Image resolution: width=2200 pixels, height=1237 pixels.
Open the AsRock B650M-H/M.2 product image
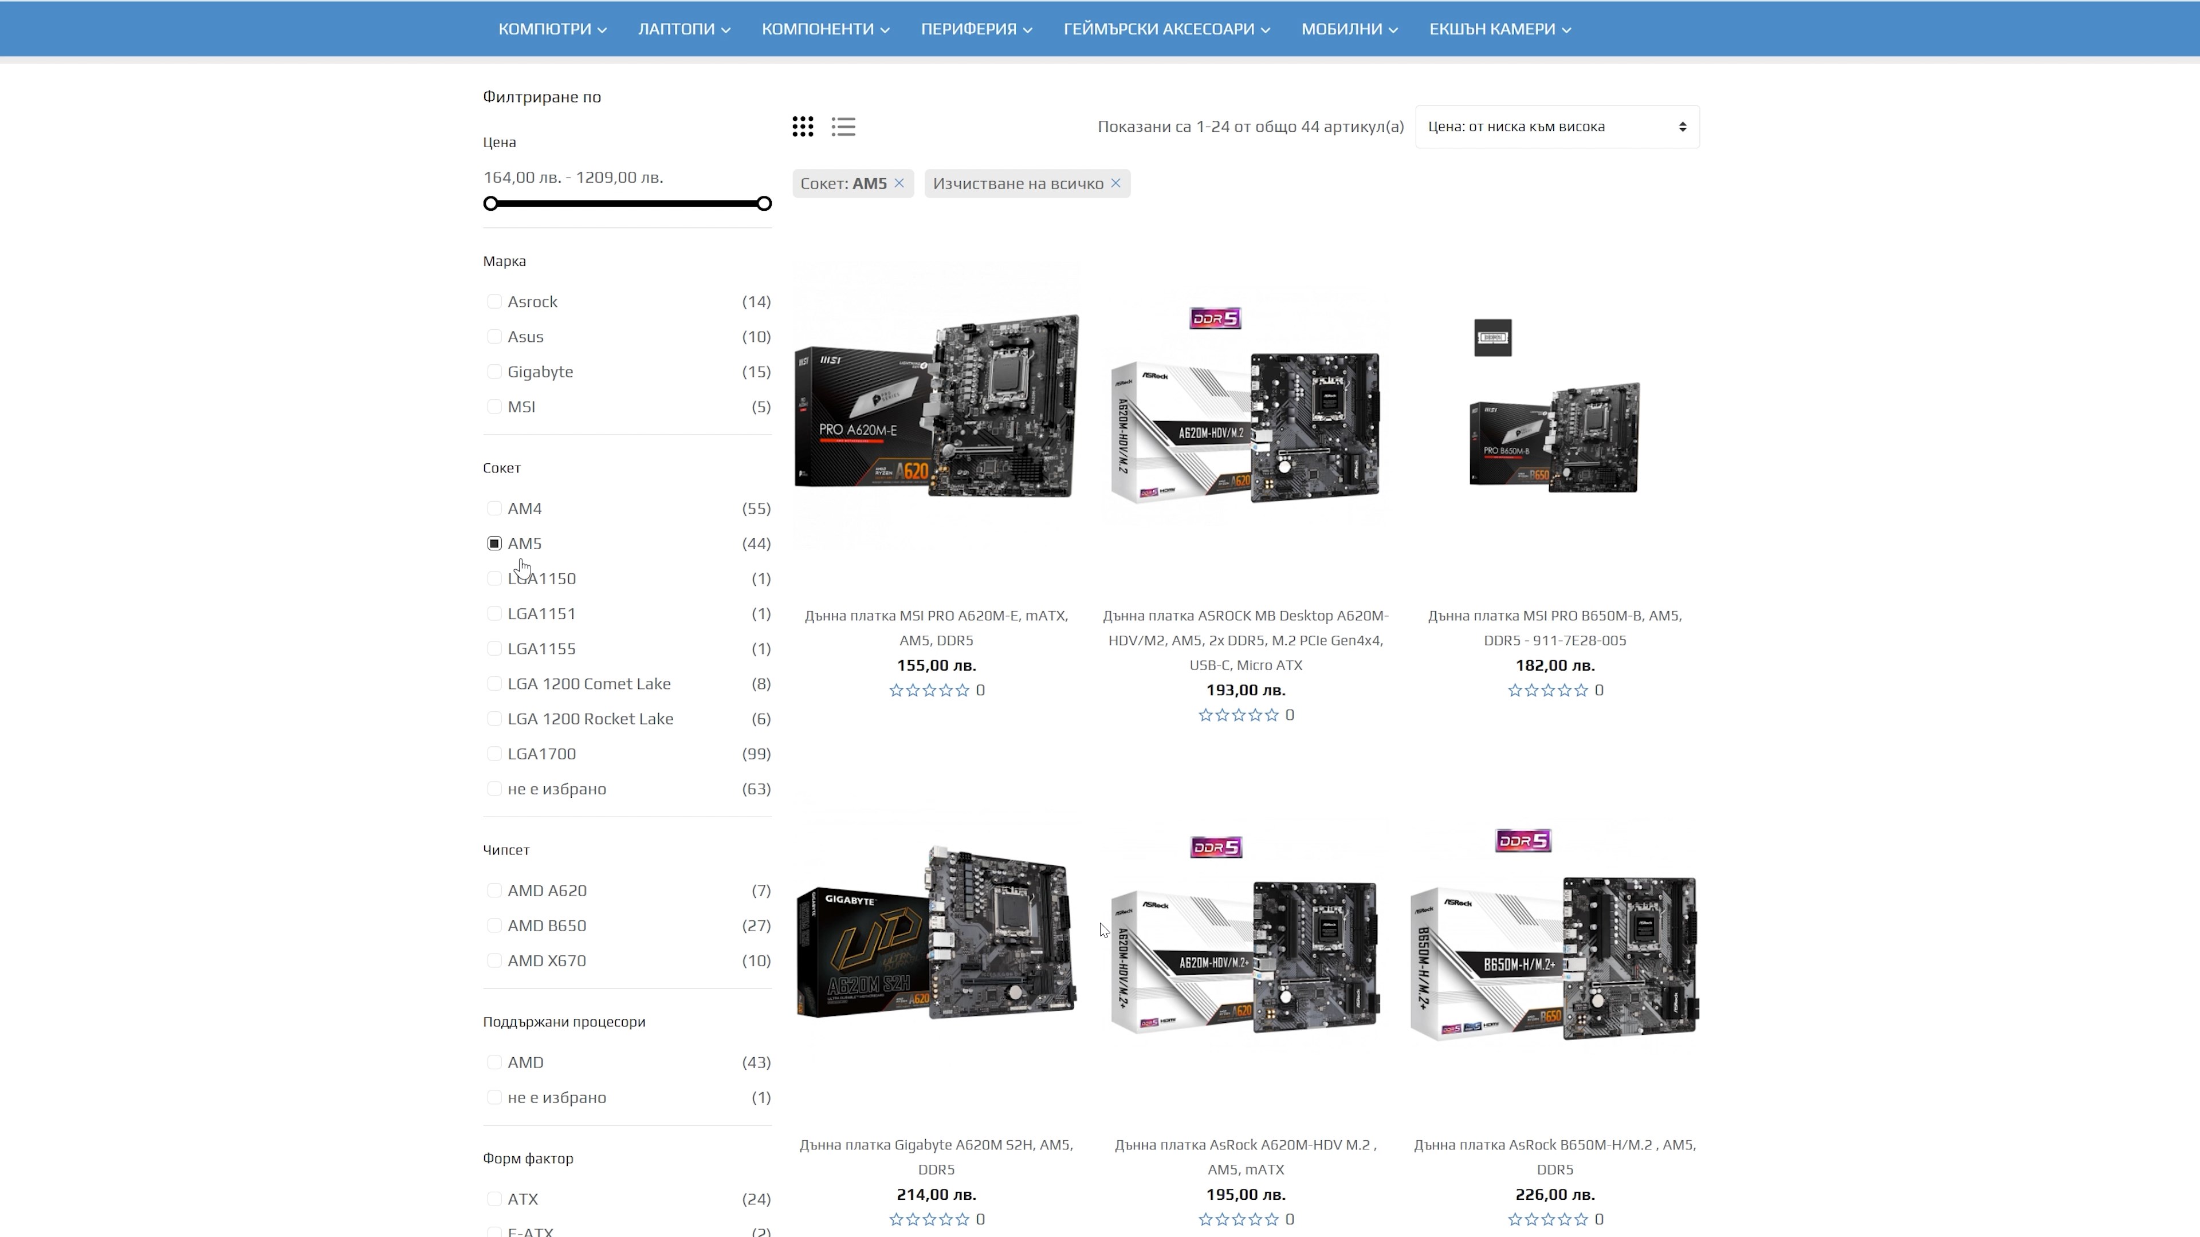click(x=1554, y=935)
